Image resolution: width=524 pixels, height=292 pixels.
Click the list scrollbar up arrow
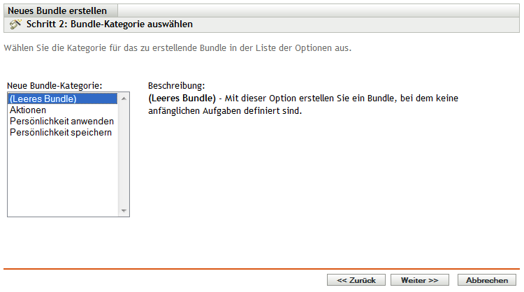coord(125,99)
